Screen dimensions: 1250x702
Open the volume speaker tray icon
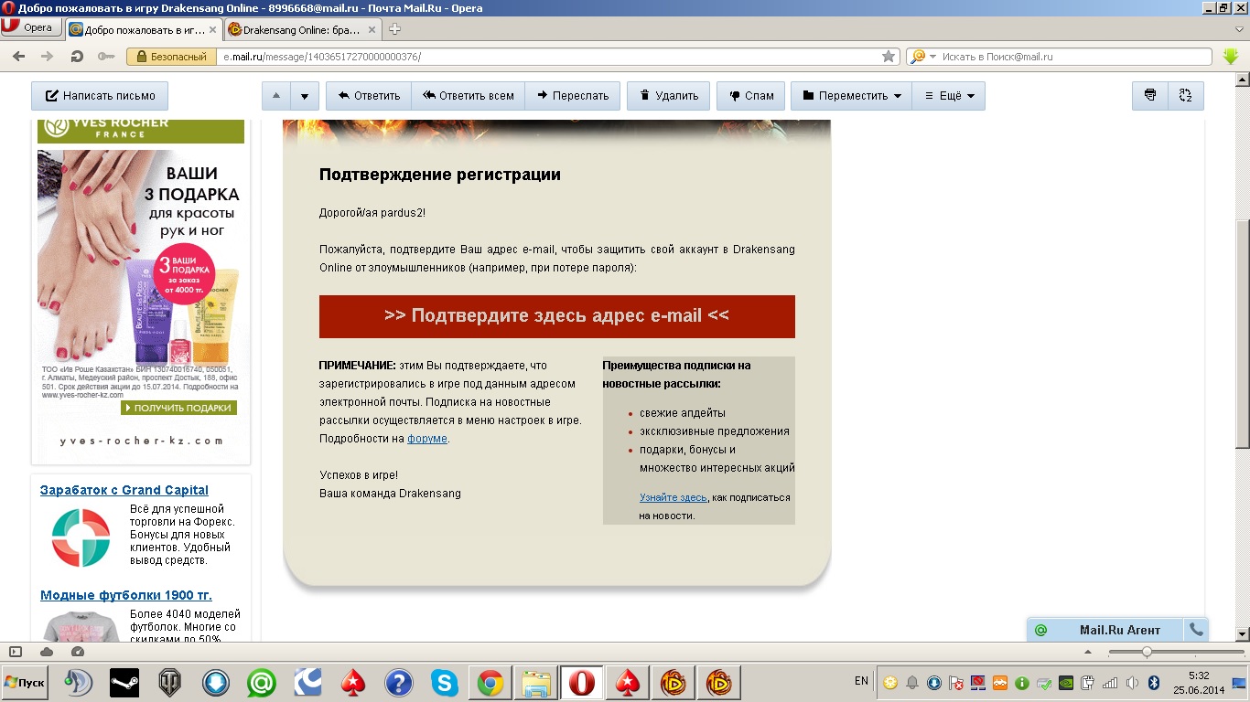pos(1132,683)
